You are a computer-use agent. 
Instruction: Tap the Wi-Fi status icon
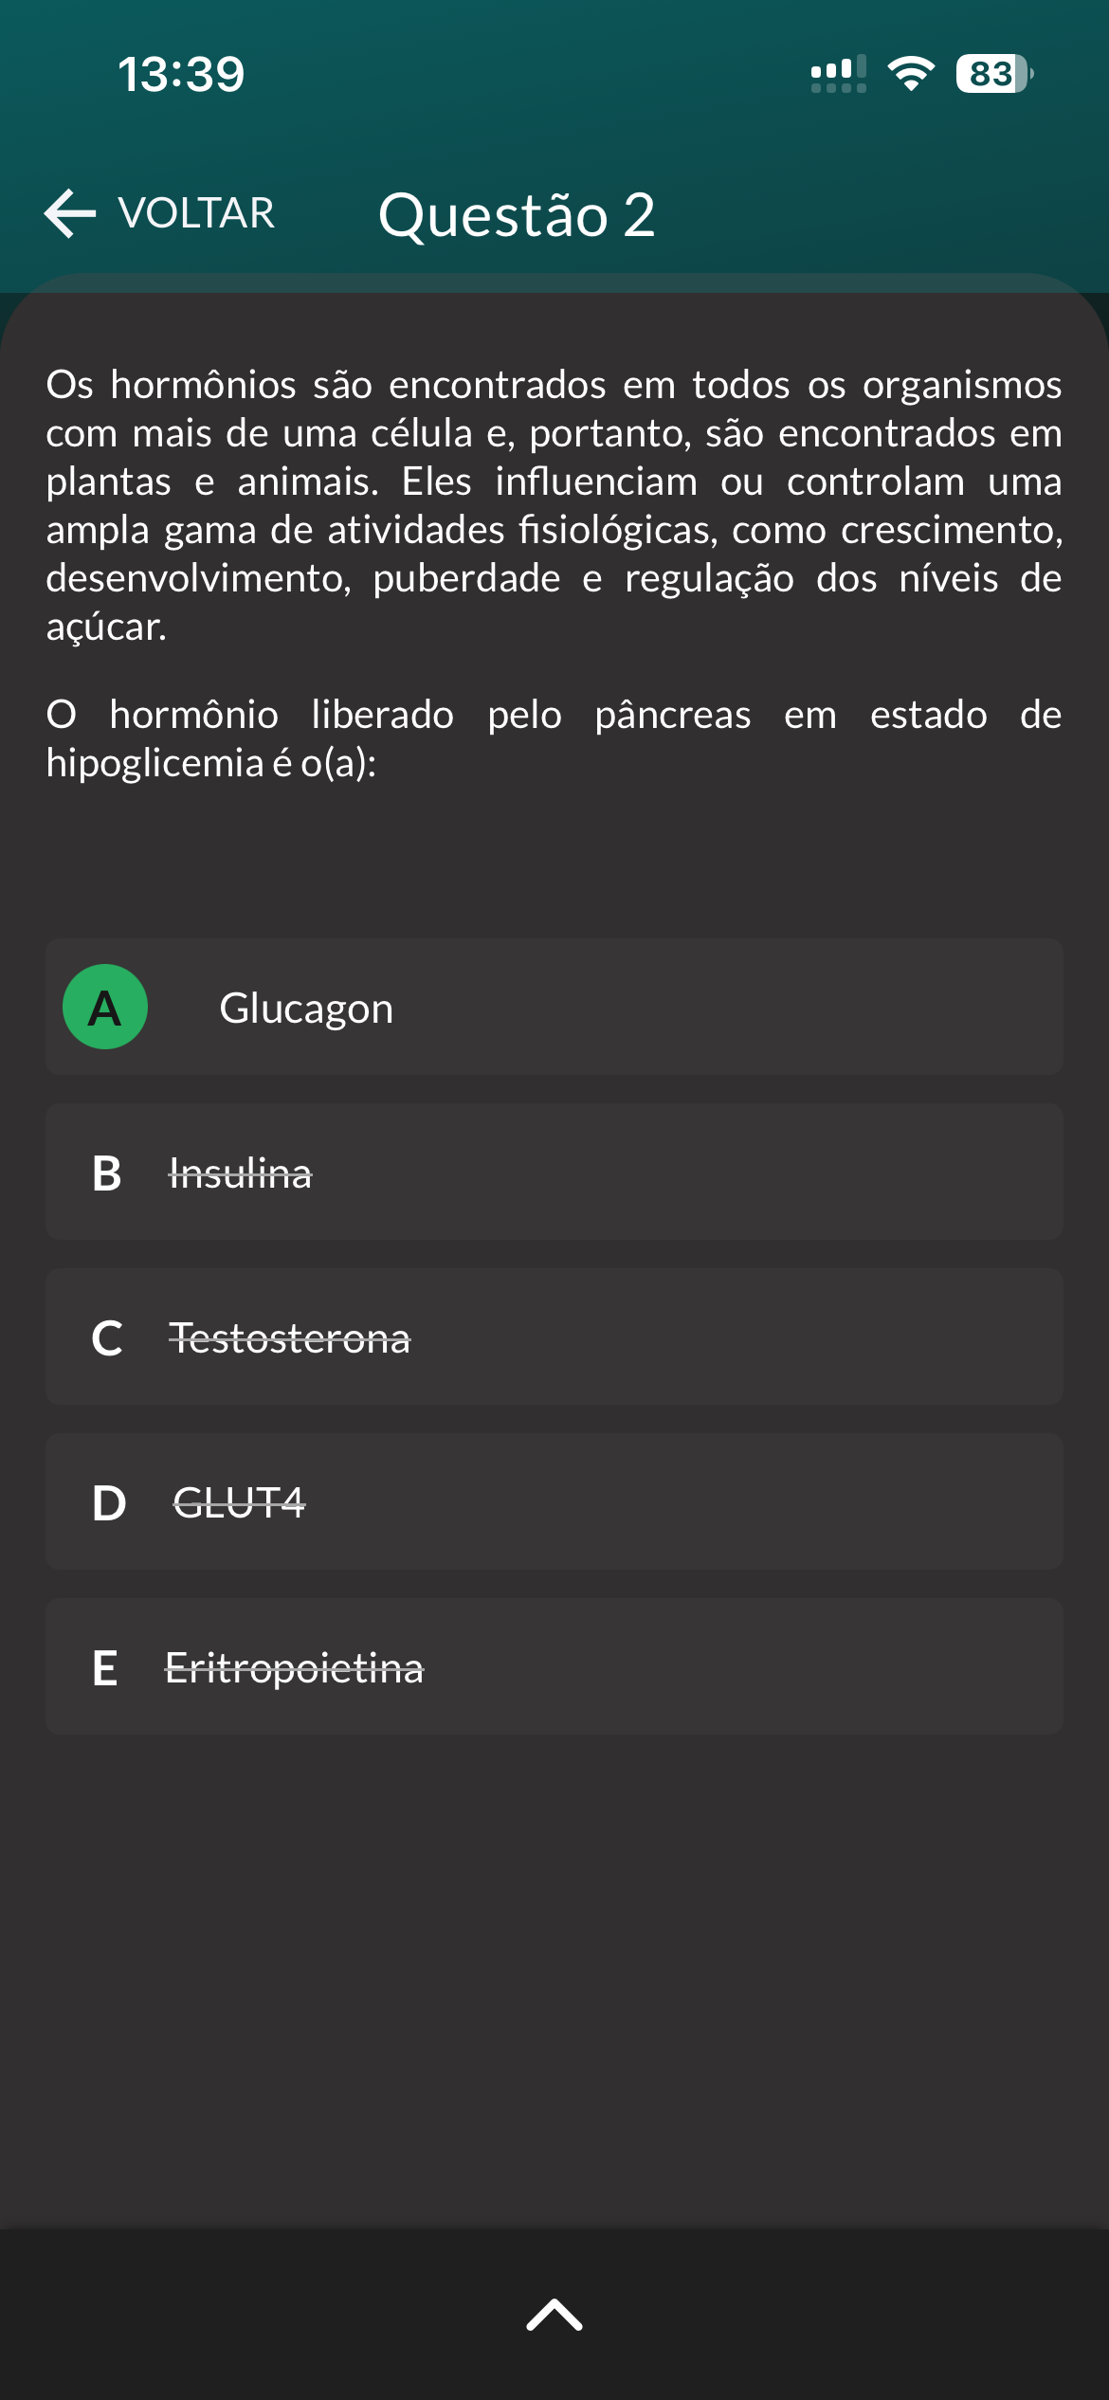(911, 74)
